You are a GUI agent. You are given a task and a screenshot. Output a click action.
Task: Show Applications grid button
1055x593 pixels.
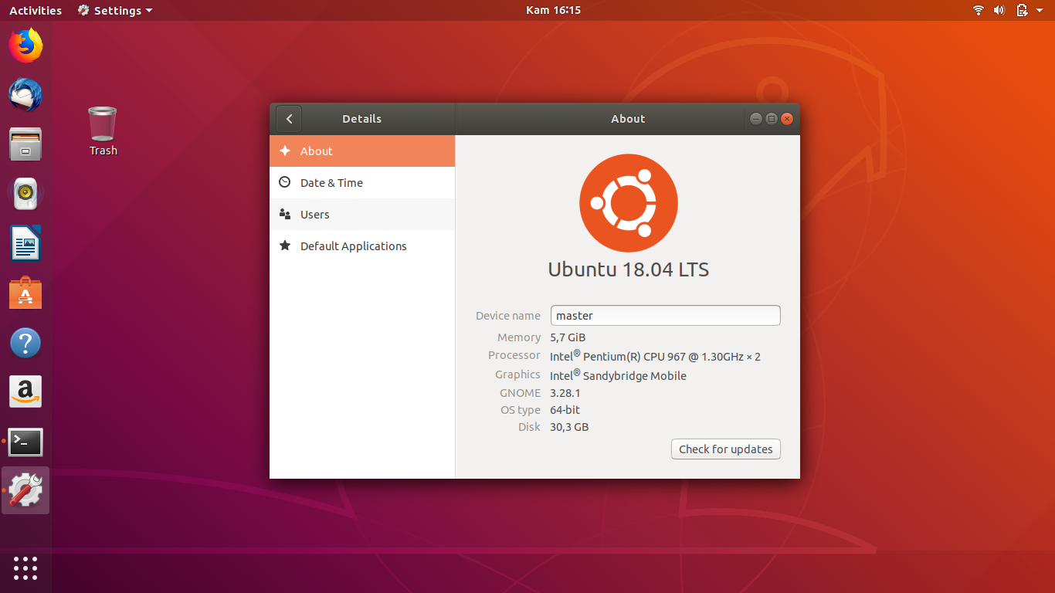tap(25, 568)
